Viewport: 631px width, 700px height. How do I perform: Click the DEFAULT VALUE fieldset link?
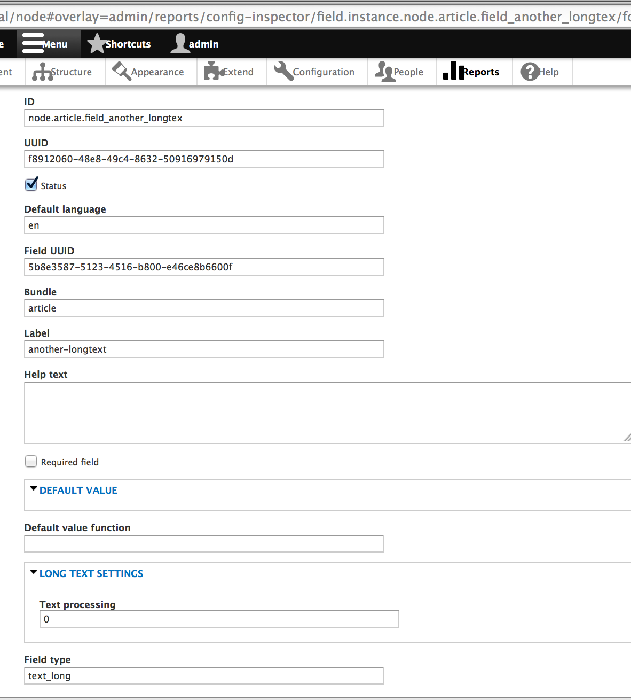coord(78,491)
